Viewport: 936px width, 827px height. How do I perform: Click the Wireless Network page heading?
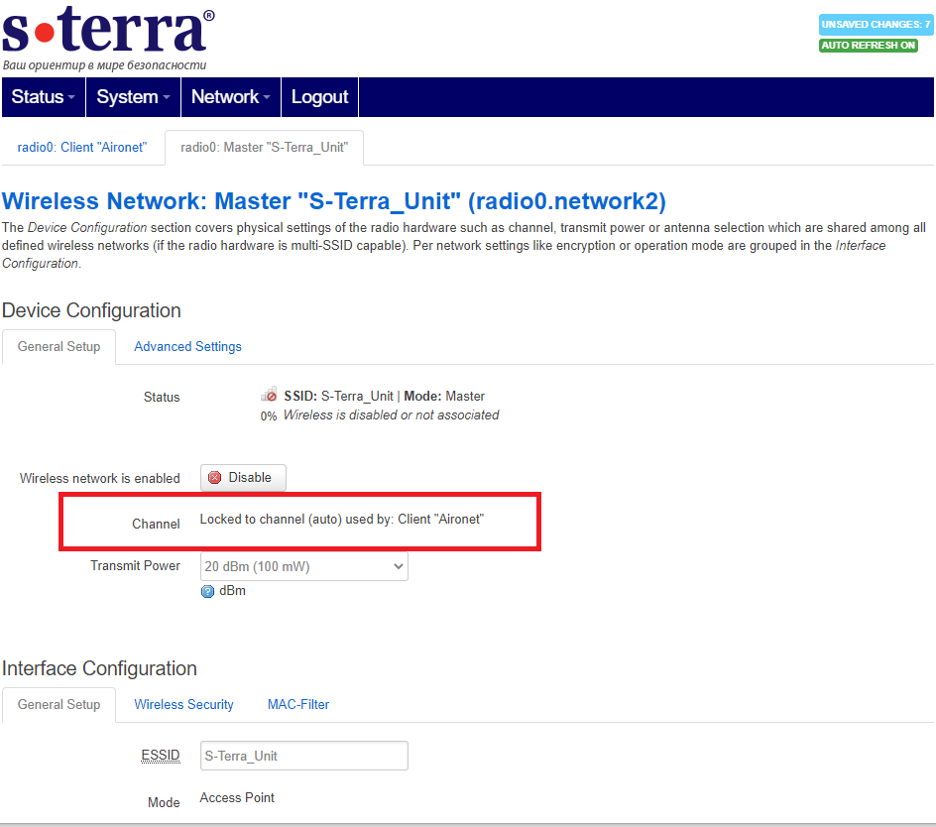click(334, 201)
